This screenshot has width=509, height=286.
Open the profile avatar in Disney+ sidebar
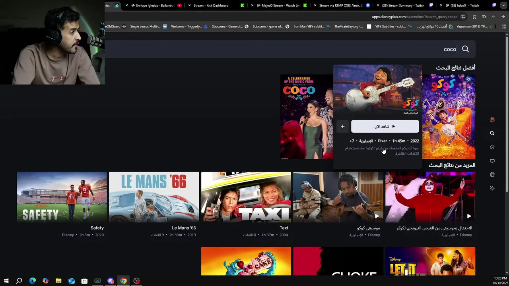click(492, 120)
